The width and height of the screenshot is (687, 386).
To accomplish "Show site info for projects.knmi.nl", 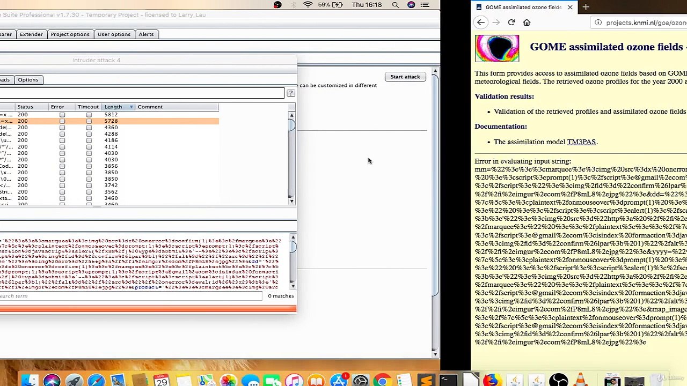I will pyautogui.click(x=598, y=23).
